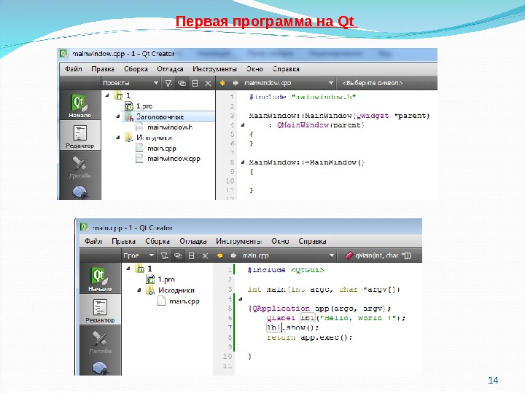Select 1.pro file in top window tree
525x393 pixels.
tap(139, 106)
